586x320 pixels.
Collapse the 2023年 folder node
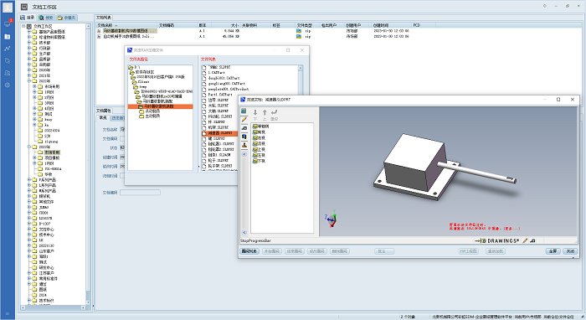(x=29, y=147)
